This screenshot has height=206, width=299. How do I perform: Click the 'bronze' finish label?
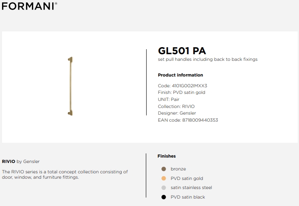click(178, 169)
